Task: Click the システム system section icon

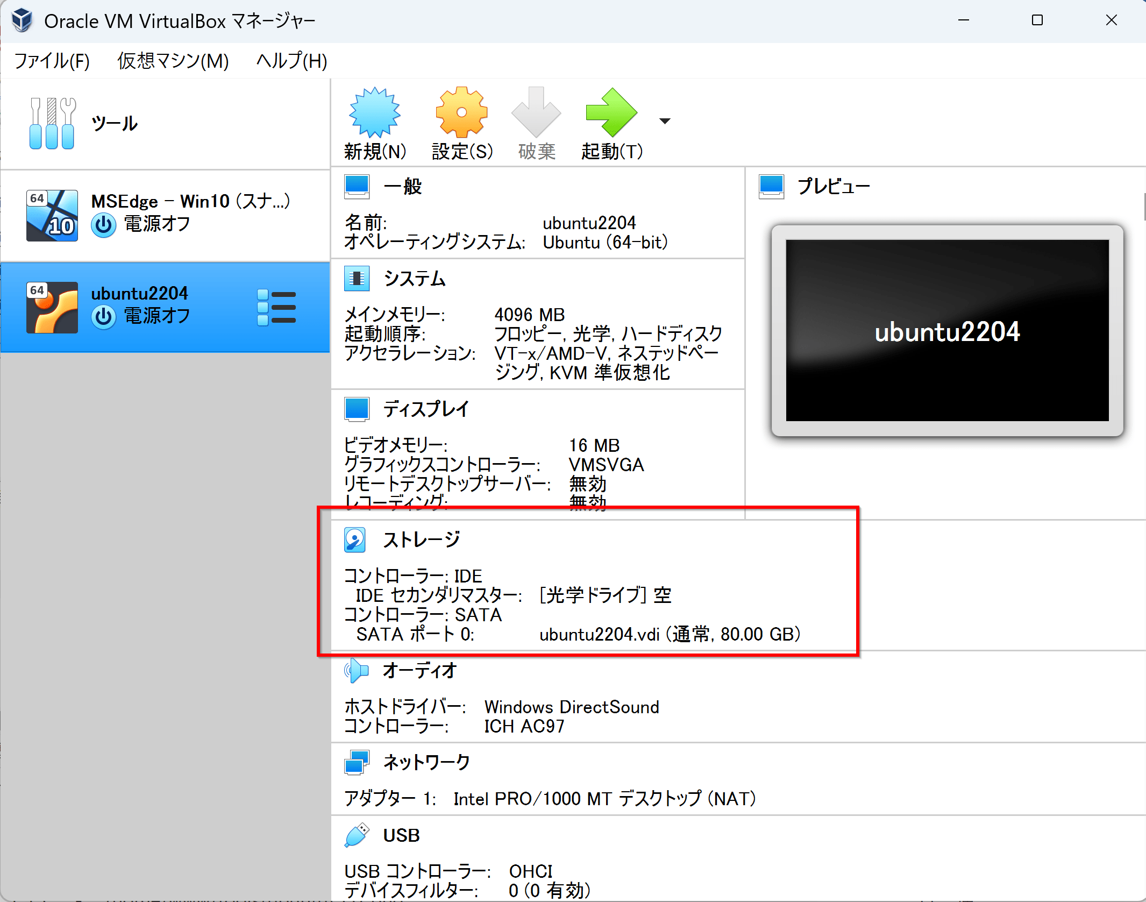Action: pyautogui.click(x=357, y=279)
